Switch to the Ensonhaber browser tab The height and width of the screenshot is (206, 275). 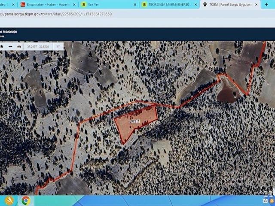pyautogui.click(x=48, y=5)
